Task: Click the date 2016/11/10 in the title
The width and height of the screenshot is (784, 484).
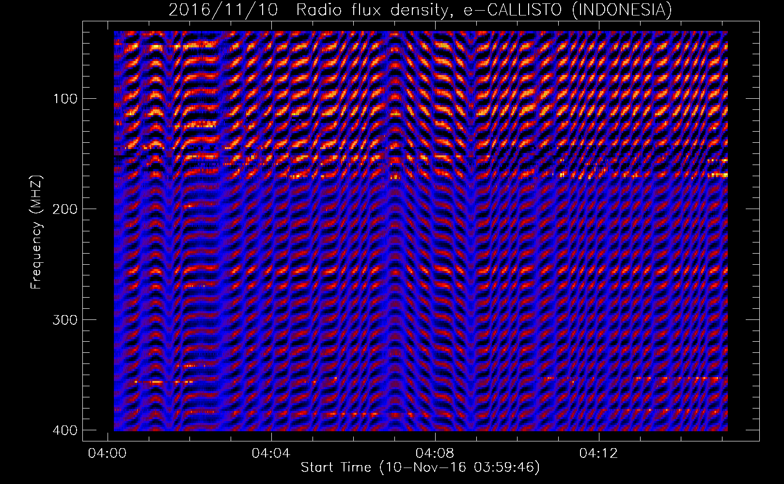Action: (x=223, y=10)
